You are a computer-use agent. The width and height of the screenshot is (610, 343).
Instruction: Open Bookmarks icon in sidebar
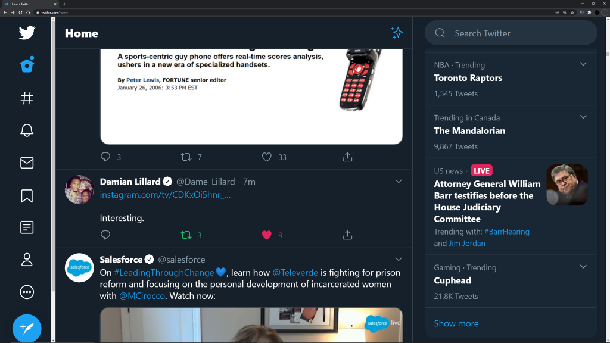click(x=27, y=195)
